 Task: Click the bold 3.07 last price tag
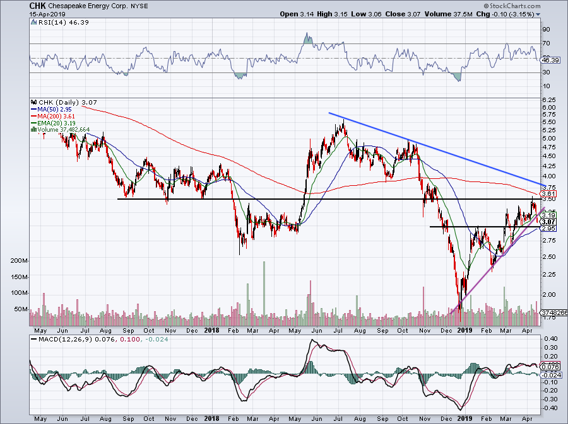548,222
